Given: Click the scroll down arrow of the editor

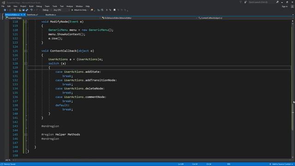Looking at the screenshot, I should 293,157.
